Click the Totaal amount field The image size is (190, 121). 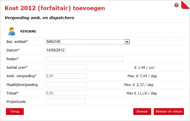(x=66, y=93)
